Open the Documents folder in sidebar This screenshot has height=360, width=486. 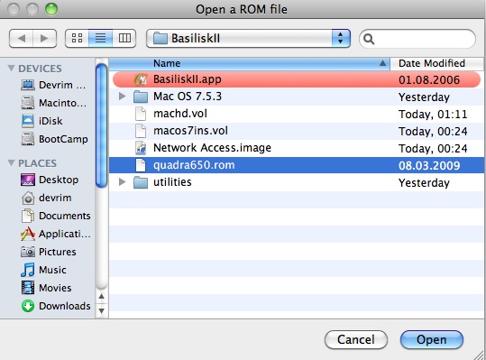coord(56,216)
